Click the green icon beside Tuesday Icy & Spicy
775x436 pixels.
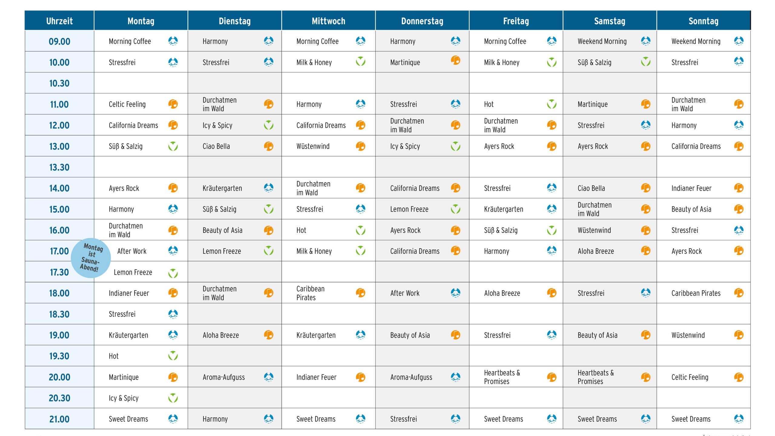point(269,125)
